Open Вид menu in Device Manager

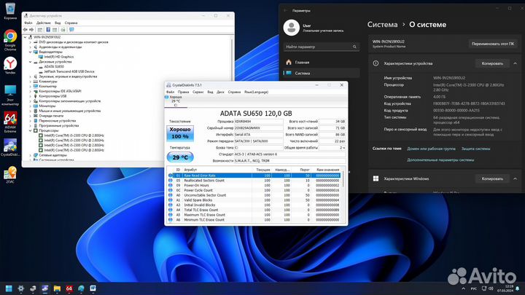pyautogui.click(x=58, y=23)
